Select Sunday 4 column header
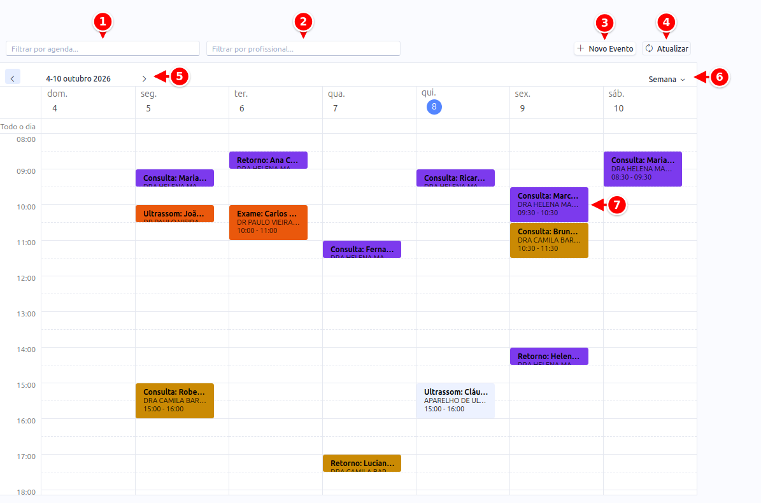The width and height of the screenshot is (761, 503). [88, 101]
